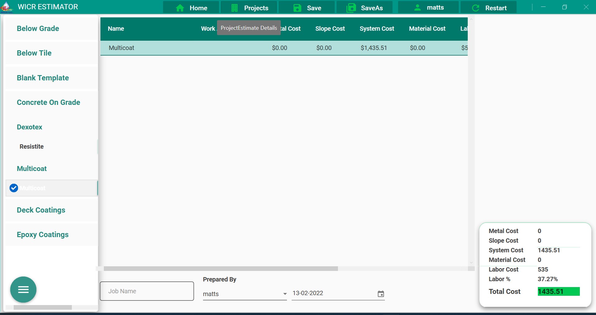This screenshot has width=596, height=315.
Task: Click the WICR Estimator app logo
Action: click(x=7, y=7)
